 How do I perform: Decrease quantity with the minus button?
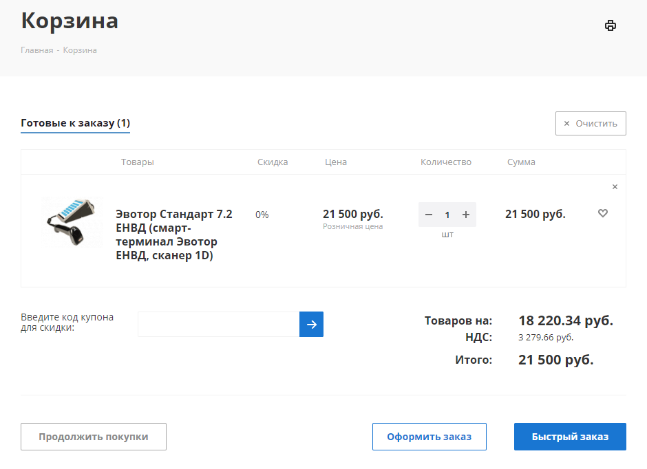429,215
